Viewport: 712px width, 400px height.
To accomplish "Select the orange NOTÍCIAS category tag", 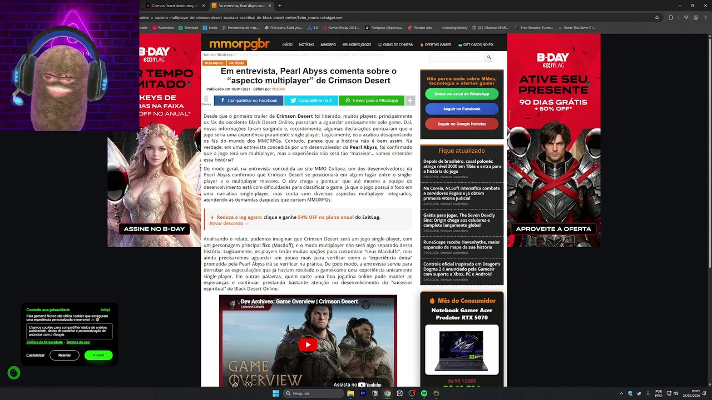I will tap(236, 63).
